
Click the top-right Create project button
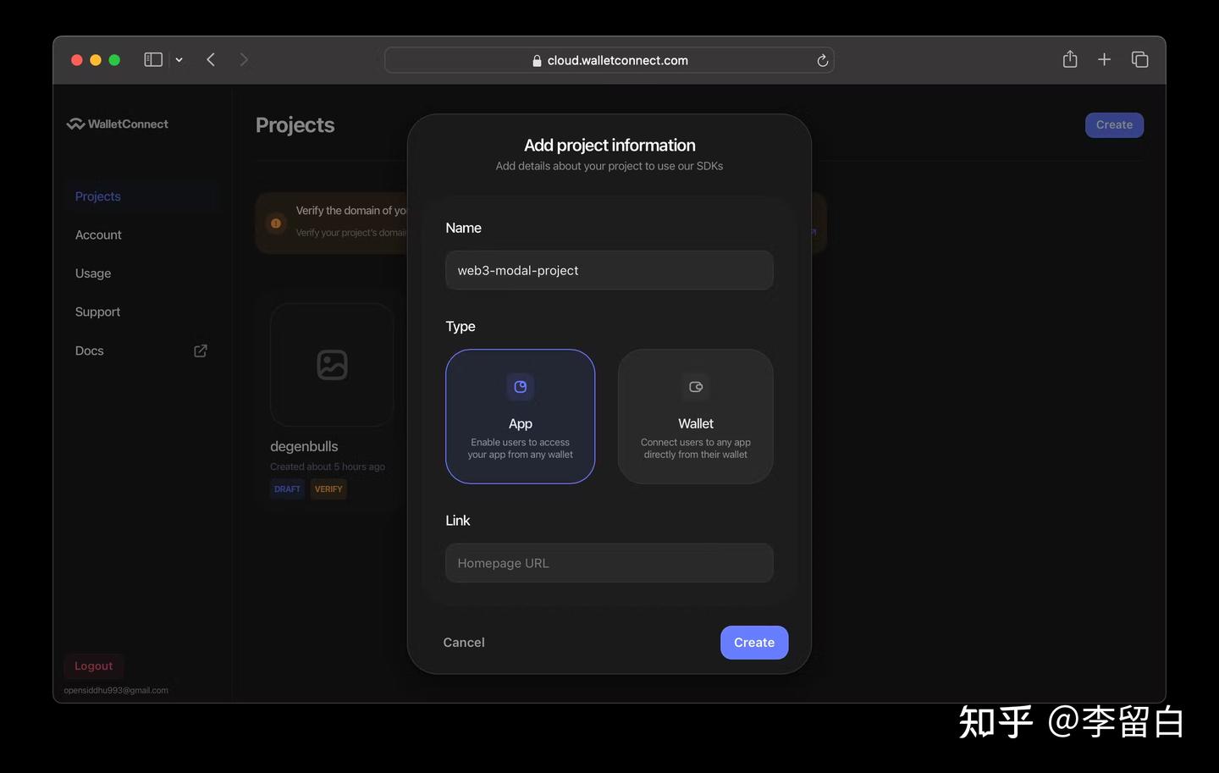tap(1114, 124)
